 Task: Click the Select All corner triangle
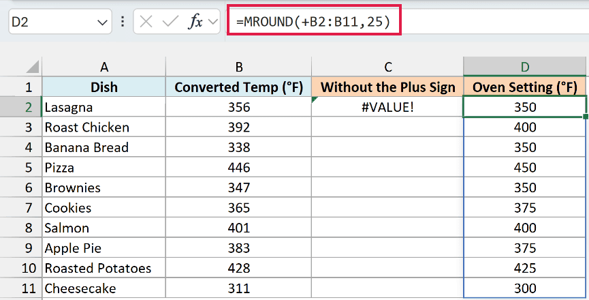pos(33,67)
